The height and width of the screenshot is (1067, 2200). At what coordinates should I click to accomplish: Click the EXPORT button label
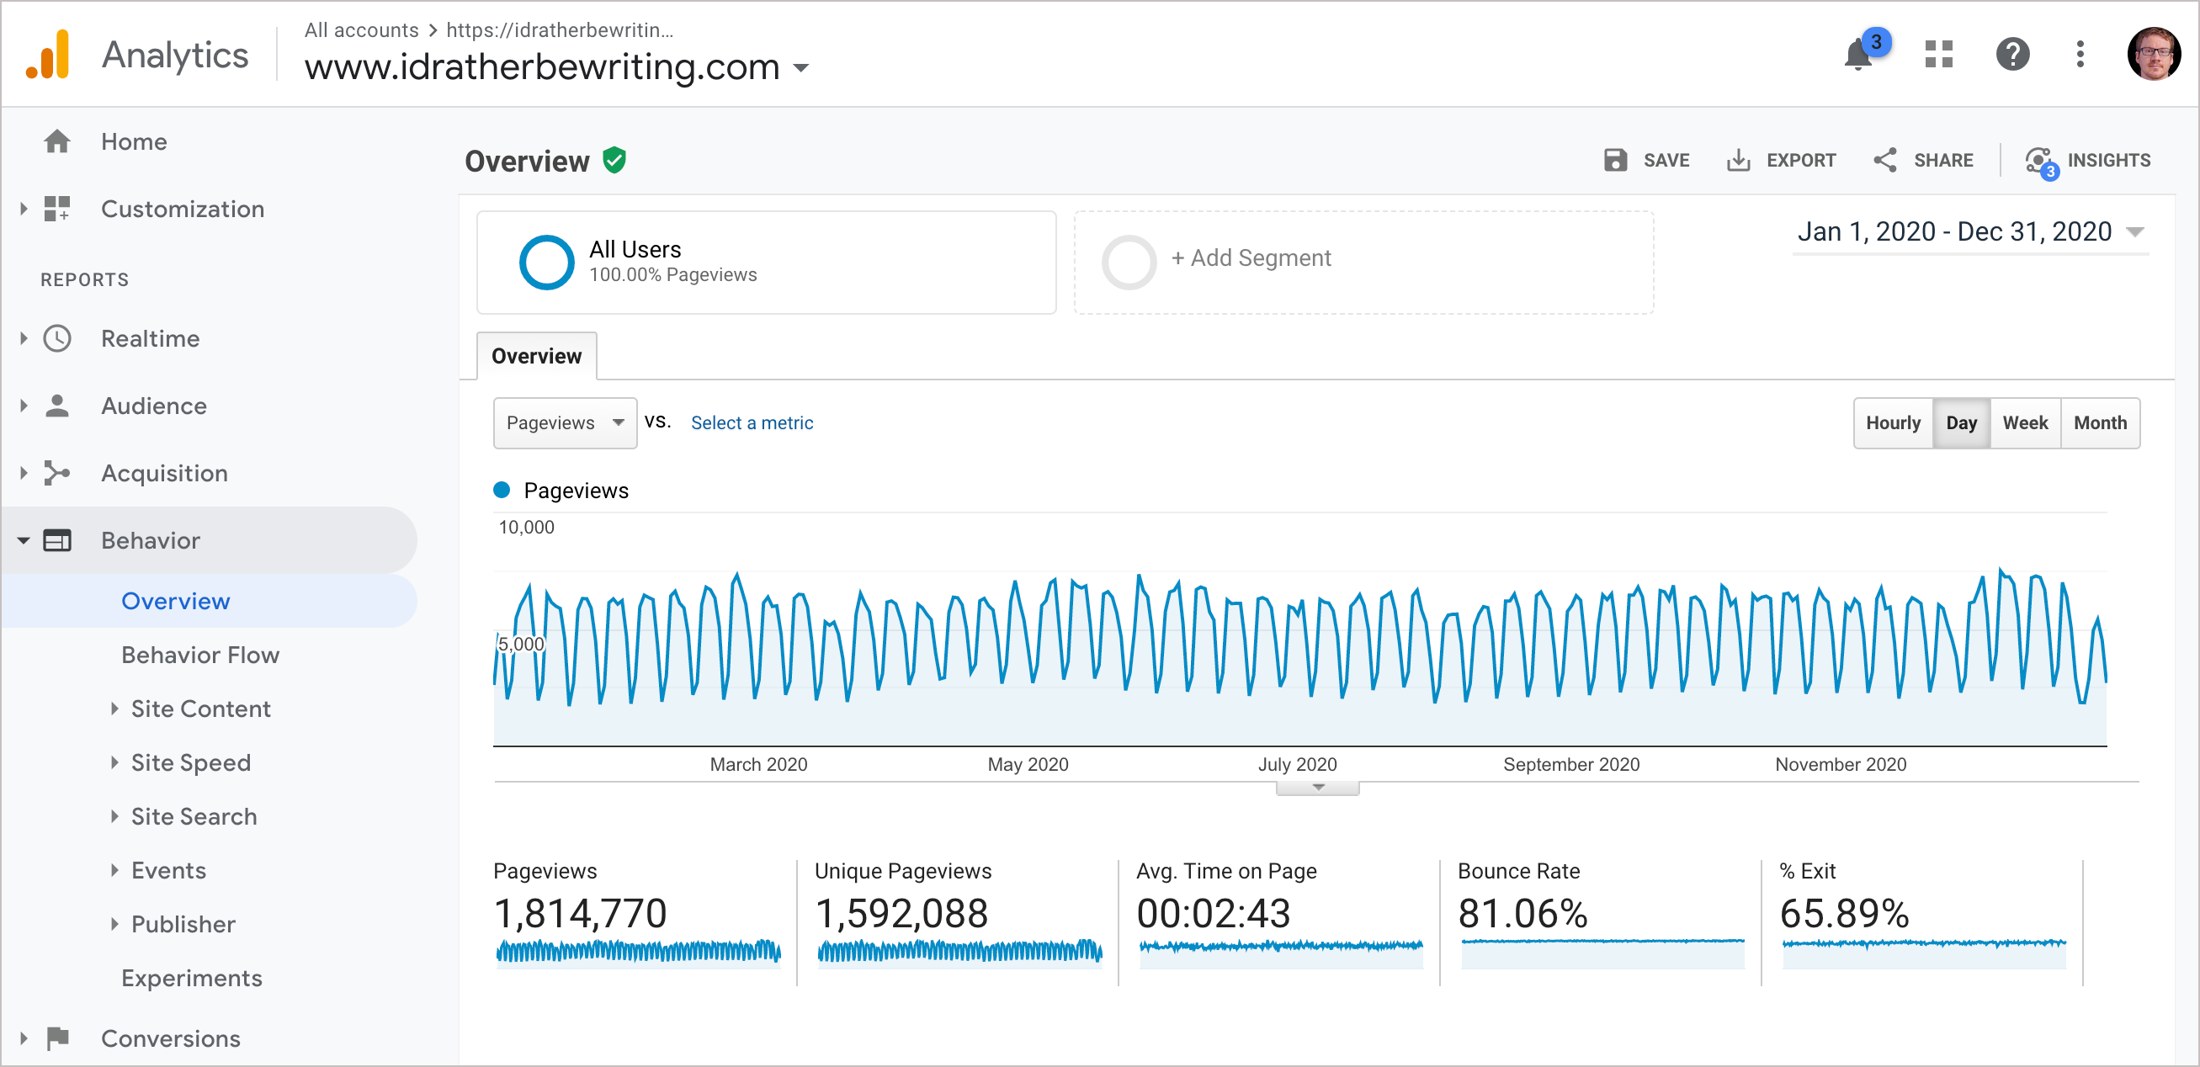[x=1801, y=160]
